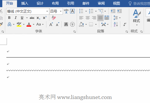Screen dimensions: 150x103
Task: Switch to the 视图 tab
Action: tap(117, 3)
